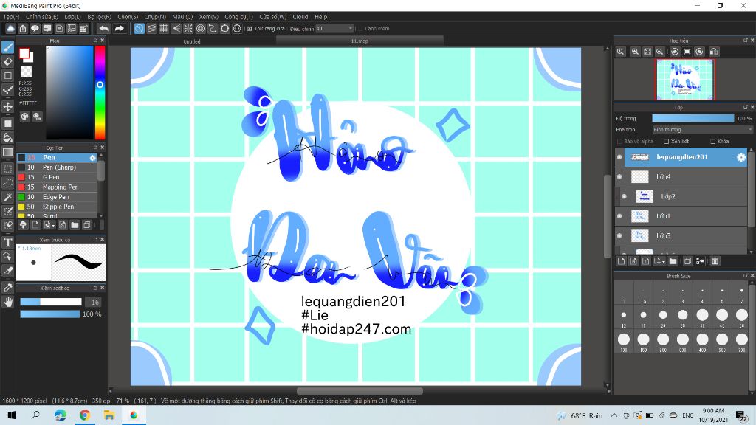The image size is (756, 425).
Task: Hide the Lớp1 layer
Action: click(619, 216)
